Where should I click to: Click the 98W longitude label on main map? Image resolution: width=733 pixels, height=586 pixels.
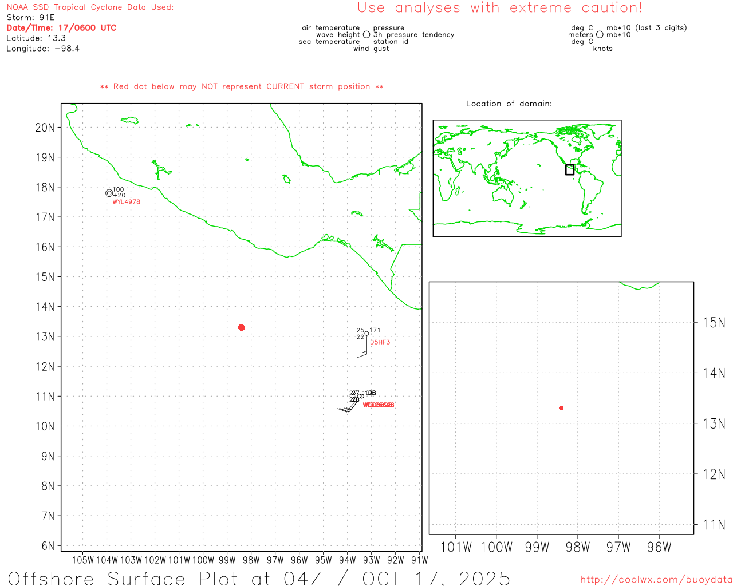point(251,560)
